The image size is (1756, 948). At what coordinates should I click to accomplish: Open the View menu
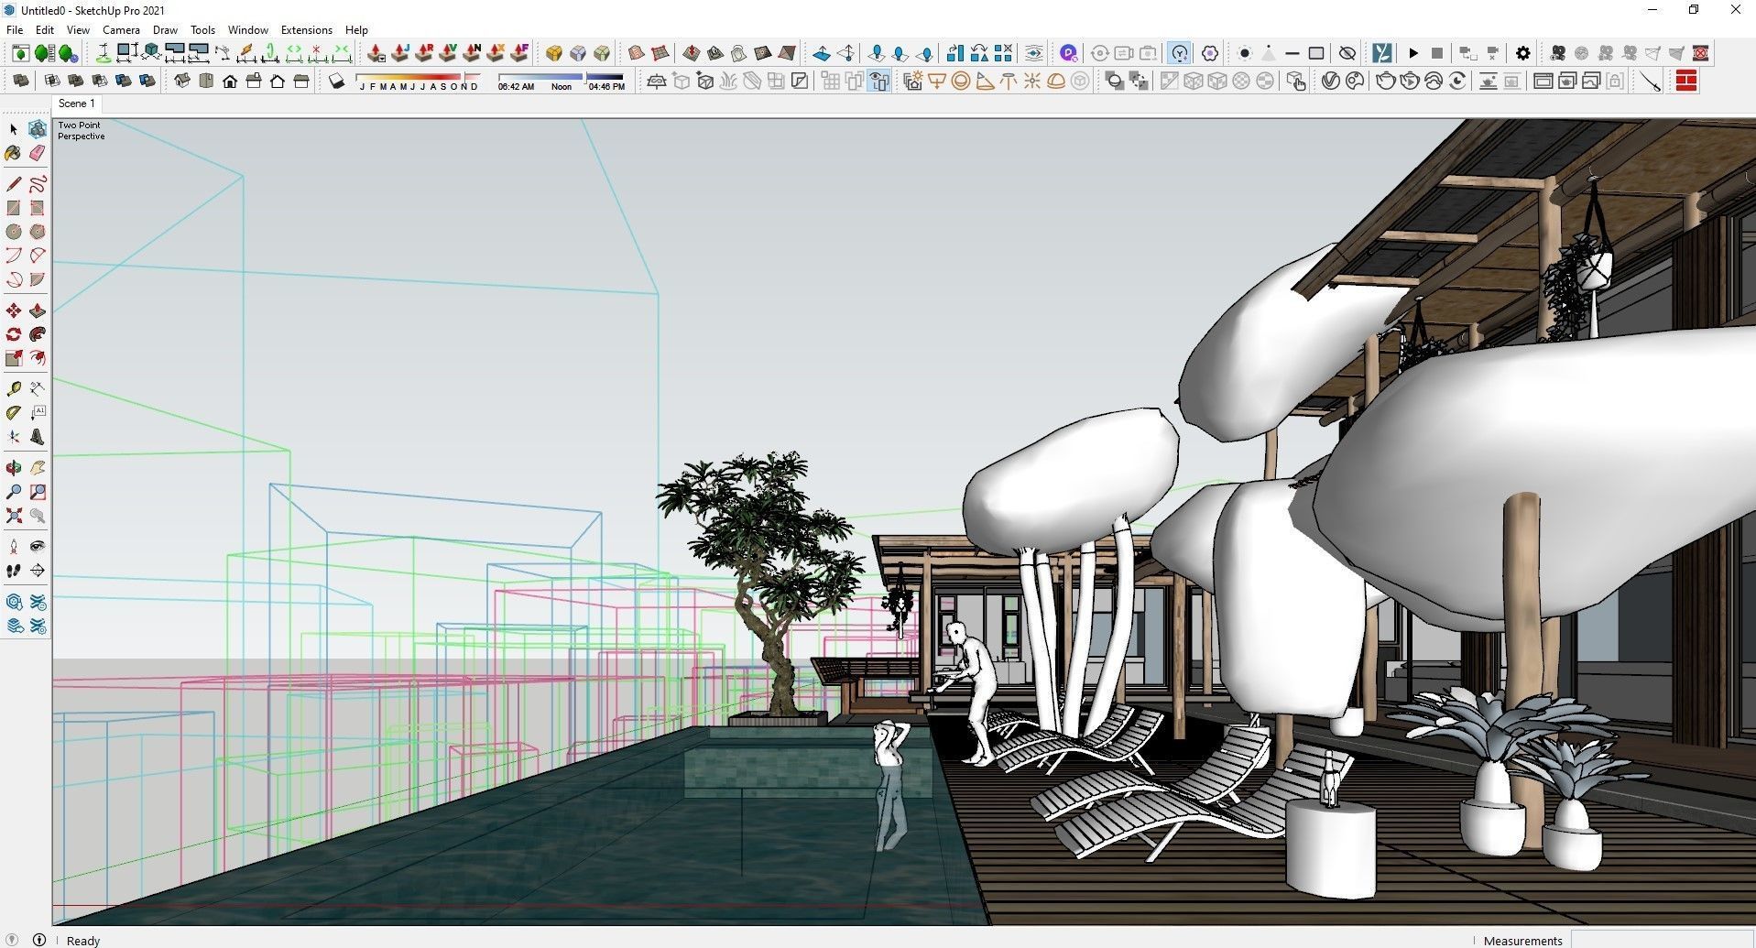[x=78, y=30]
